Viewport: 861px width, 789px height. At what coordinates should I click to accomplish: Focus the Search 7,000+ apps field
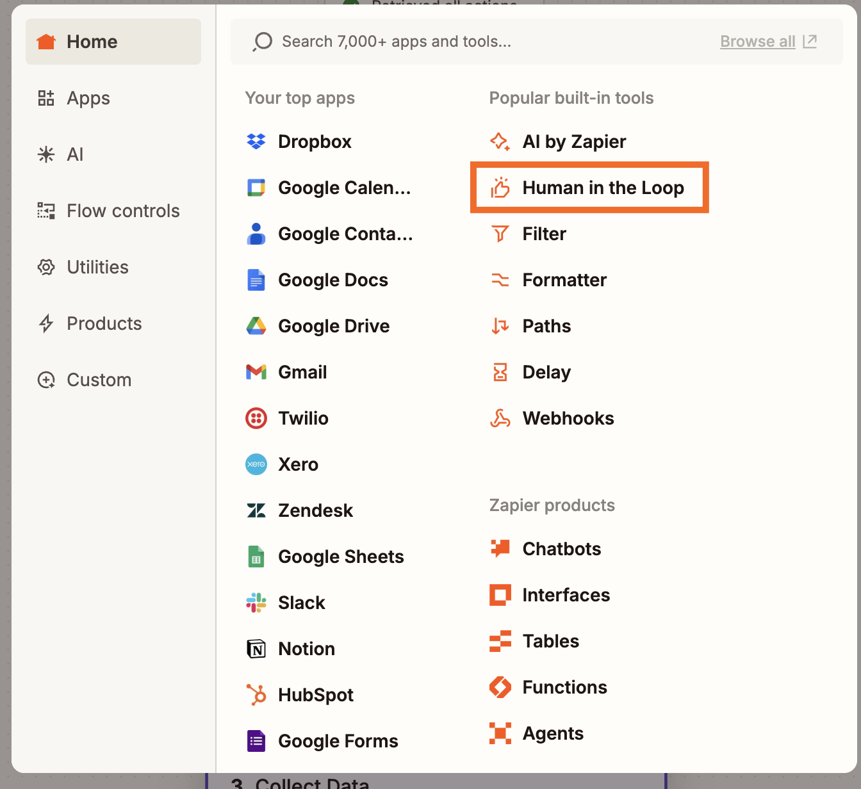(x=537, y=42)
